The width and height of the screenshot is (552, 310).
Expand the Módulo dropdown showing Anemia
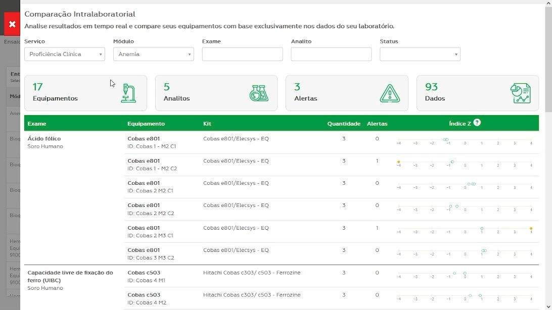153,54
